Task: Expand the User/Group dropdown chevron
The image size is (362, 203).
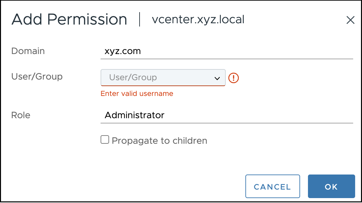Action: click(x=217, y=78)
